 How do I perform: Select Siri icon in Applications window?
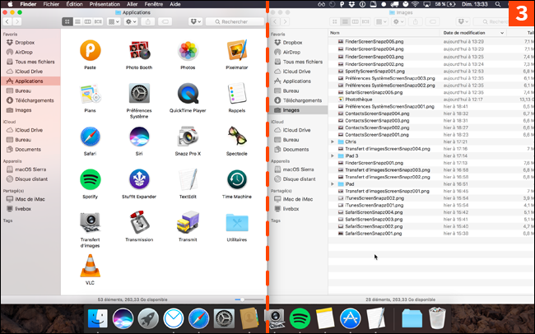[x=139, y=137]
